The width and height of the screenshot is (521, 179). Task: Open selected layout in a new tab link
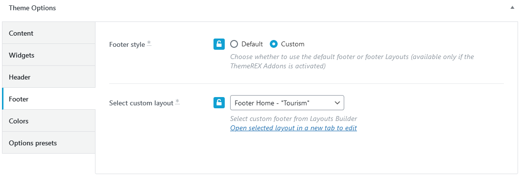(293, 128)
